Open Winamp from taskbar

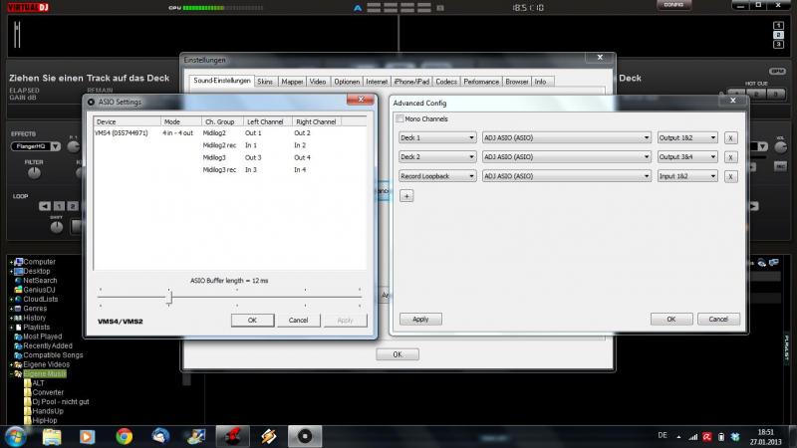pyautogui.click(x=268, y=436)
